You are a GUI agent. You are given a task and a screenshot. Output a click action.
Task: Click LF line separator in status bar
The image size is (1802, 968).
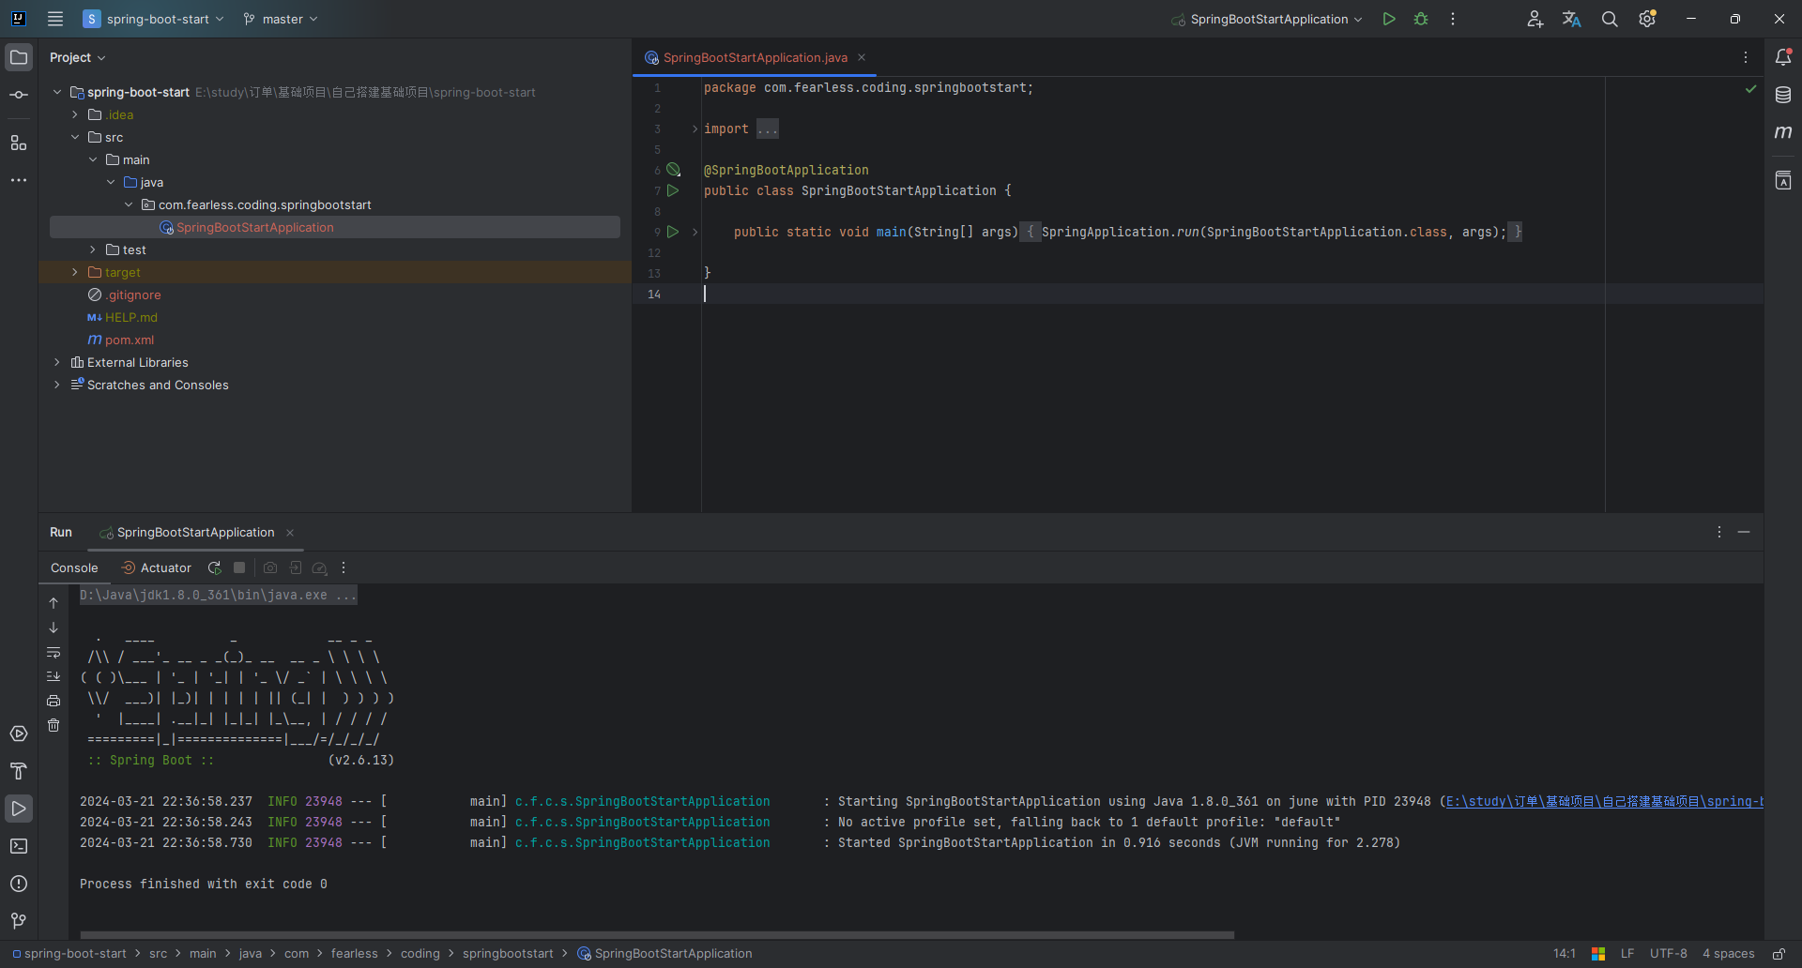coord(1627,954)
